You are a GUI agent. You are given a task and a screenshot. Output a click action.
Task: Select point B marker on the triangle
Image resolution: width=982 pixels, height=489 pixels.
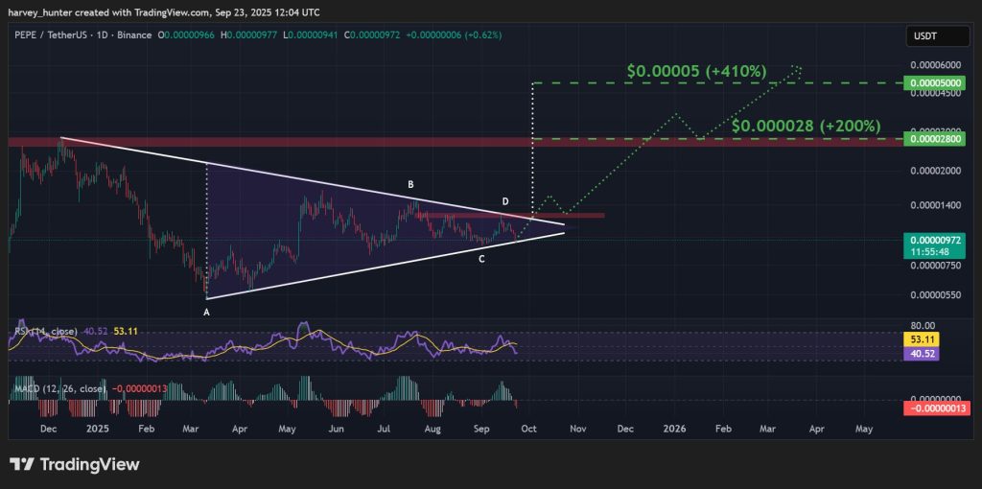pos(410,184)
